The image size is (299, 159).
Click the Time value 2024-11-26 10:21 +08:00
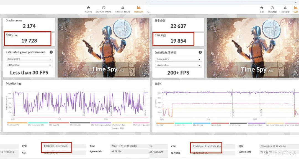tap(124, 146)
